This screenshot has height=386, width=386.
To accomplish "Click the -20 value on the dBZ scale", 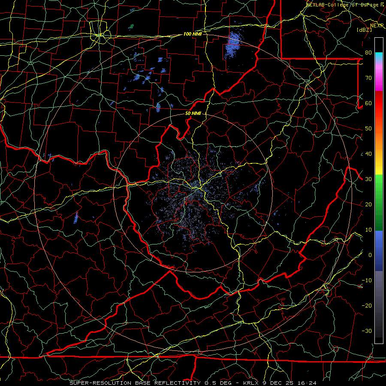I will click(367, 305).
